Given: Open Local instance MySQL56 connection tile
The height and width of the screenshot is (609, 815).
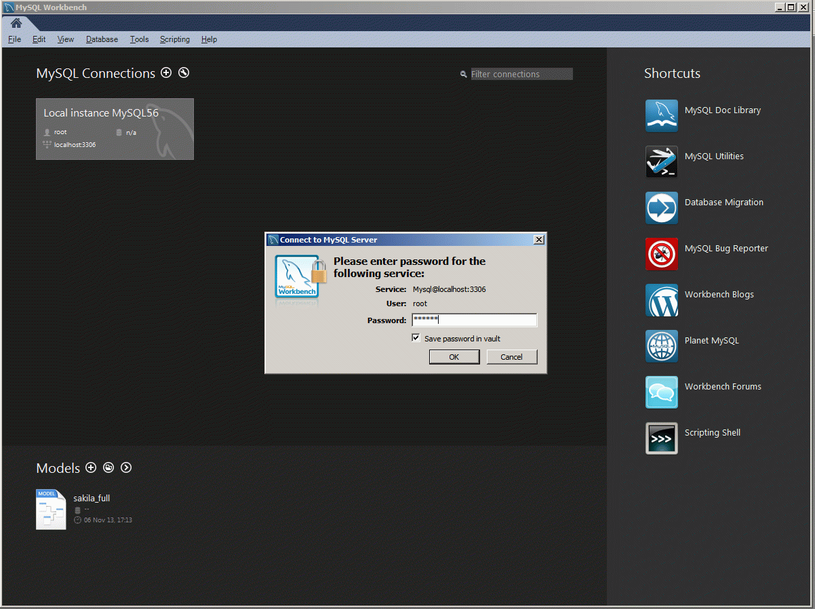Looking at the screenshot, I should (115, 129).
